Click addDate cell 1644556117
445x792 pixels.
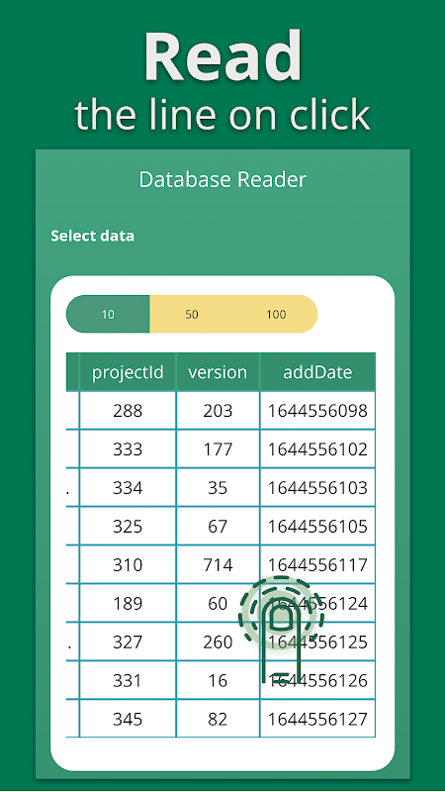pos(317,564)
